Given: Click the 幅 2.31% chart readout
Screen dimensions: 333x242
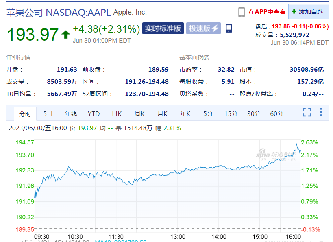Looking at the screenshot, I should pyautogui.click(x=168, y=128).
